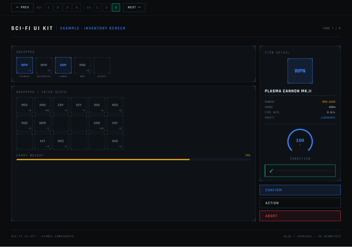Click the CARRY WEIGHT progress bar
Image resolution: width=352 pixels, height=247 pixels.
[133, 160]
